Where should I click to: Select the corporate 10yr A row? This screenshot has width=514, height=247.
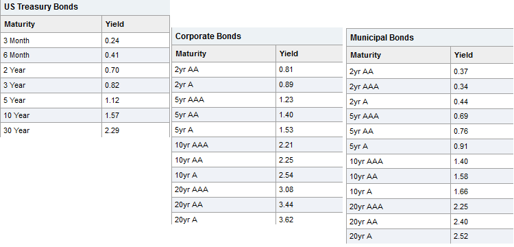click(257, 175)
